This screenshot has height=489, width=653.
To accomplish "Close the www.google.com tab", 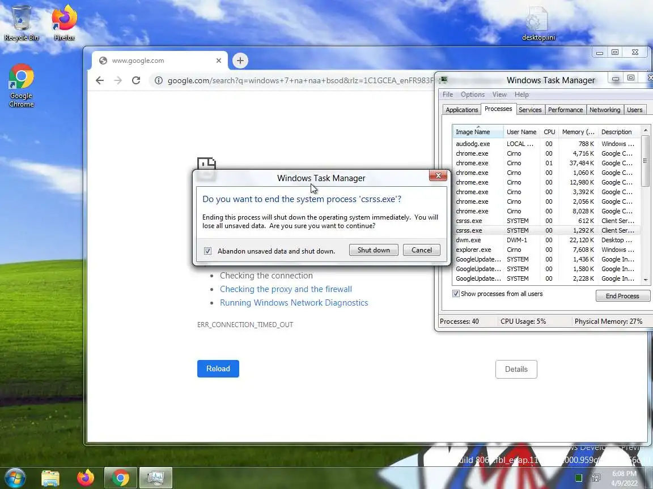I will [x=219, y=61].
